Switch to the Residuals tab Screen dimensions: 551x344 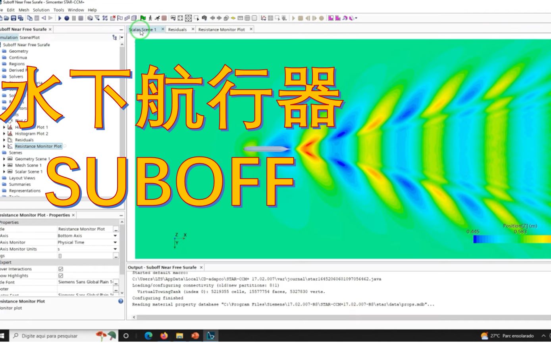pos(177,29)
